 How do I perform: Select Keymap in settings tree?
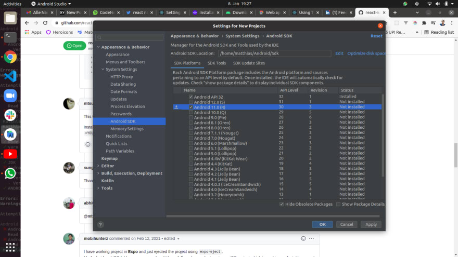point(109,158)
